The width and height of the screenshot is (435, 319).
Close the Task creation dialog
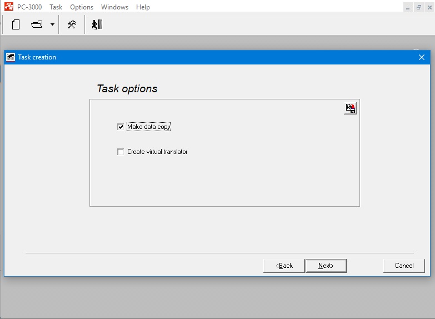click(x=422, y=57)
